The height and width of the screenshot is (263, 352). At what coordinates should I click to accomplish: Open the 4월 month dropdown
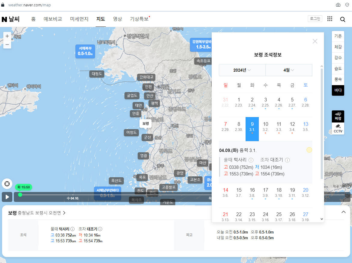(289, 70)
